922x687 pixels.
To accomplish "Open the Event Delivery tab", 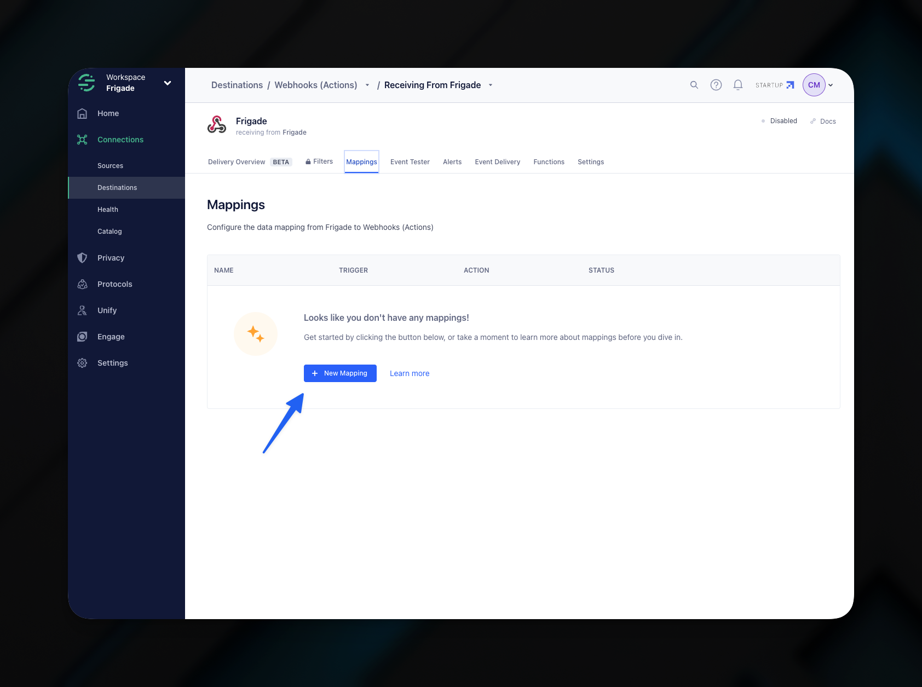I will 498,162.
